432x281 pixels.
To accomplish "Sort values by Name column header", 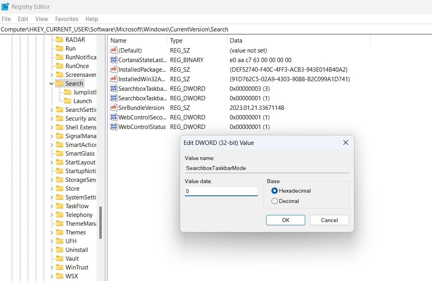I will click(x=138, y=40).
